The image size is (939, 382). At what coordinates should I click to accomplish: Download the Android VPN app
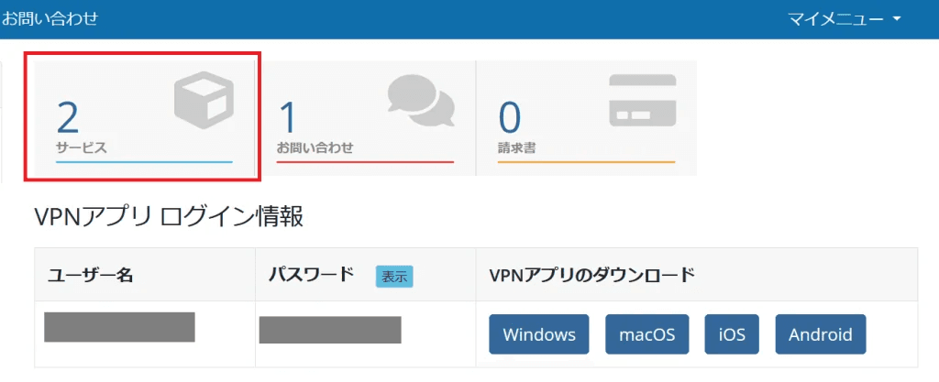click(x=821, y=334)
